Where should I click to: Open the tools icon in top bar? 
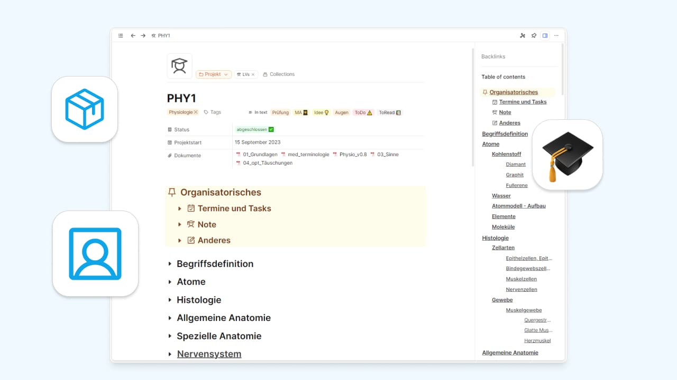tap(523, 36)
